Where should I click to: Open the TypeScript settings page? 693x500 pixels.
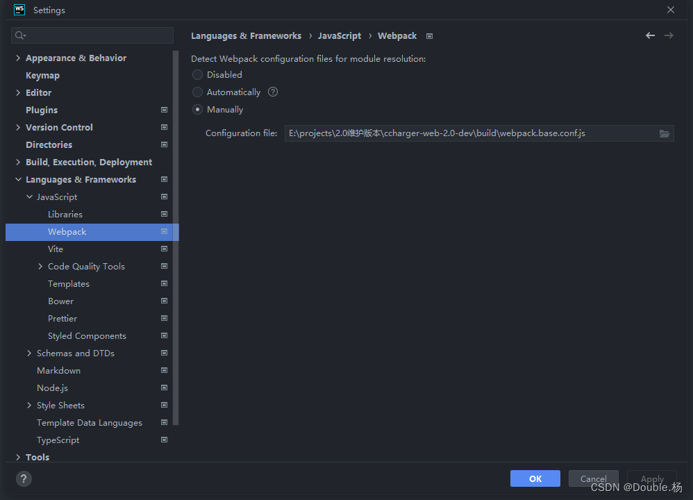[x=58, y=440]
